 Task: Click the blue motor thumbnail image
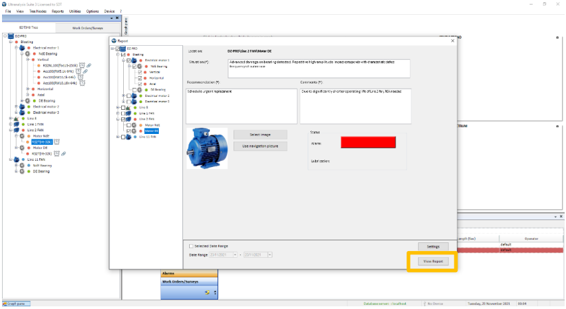pyautogui.click(x=207, y=148)
